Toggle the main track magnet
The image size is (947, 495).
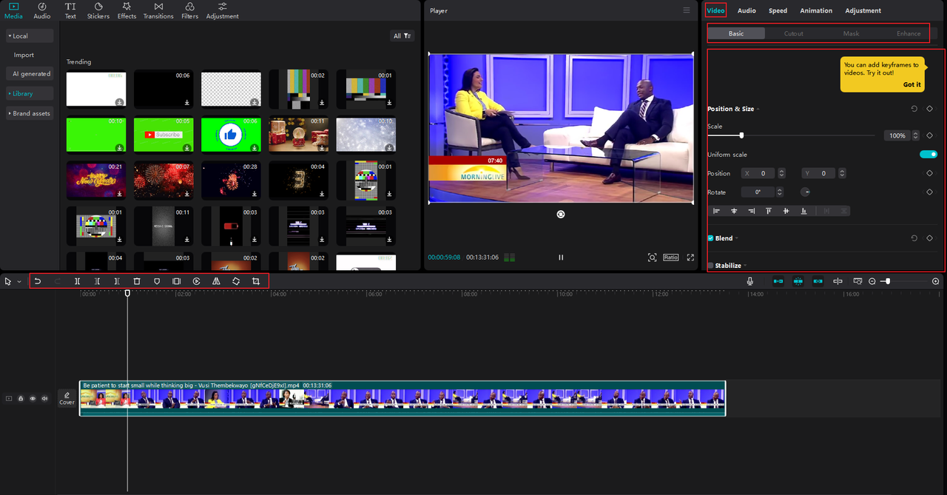[x=778, y=281]
